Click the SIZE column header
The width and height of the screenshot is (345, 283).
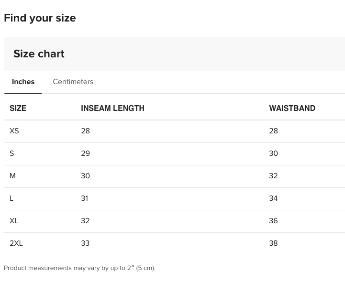point(18,109)
